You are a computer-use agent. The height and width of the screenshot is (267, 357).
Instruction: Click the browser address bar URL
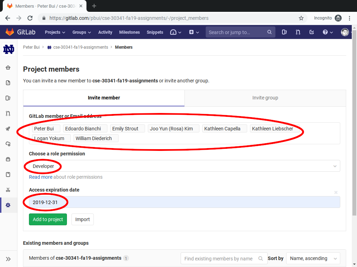point(129,18)
